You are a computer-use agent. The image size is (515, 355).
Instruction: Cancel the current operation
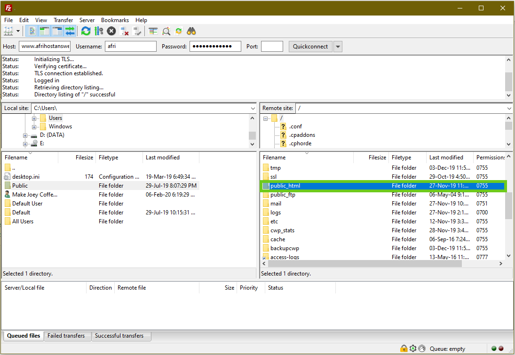click(x=111, y=31)
